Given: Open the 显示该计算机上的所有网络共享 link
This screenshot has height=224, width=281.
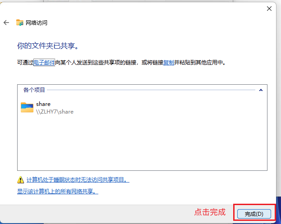Looking at the screenshot, I should (x=58, y=192).
